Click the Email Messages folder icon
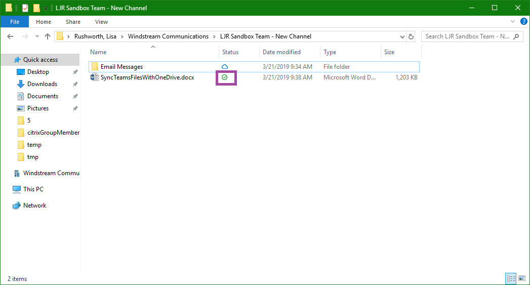530x285 pixels. coord(95,67)
